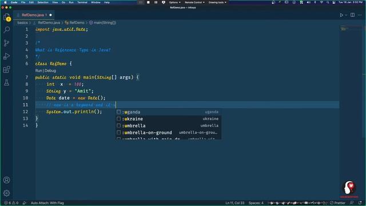Screen dimensions: 366x206
Task: Open Run and Debug view
Action: coord(7,56)
